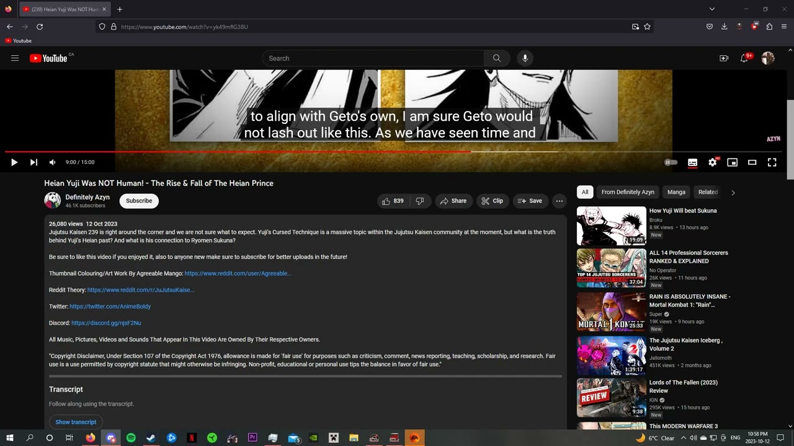Image resolution: width=794 pixels, height=446 pixels.
Task: Show transcript of the video
Action: click(x=76, y=422)
